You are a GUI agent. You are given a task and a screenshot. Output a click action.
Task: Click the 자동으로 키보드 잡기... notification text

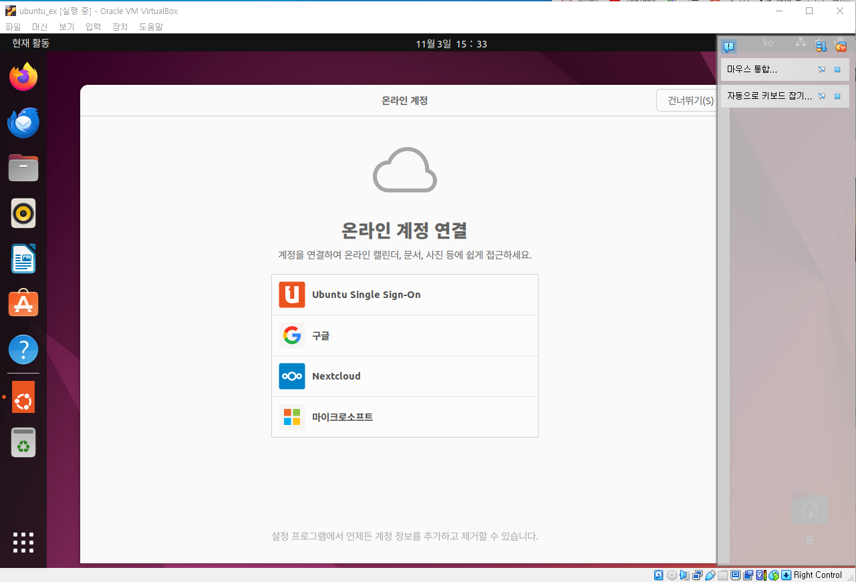[x=769, y=96]
